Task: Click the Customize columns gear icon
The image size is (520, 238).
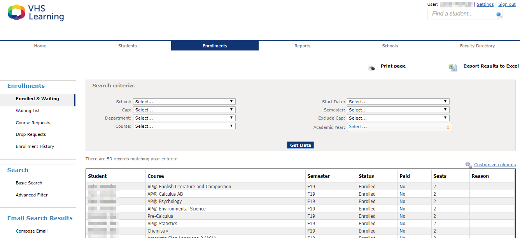Action: (x=468, y=165)
